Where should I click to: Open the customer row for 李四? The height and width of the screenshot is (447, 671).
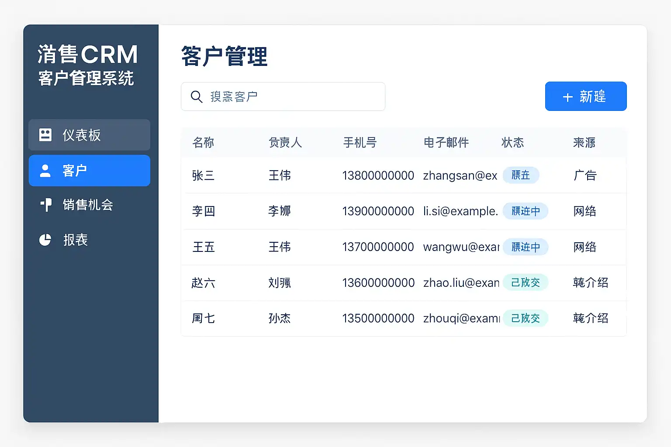tap(204, 211)
